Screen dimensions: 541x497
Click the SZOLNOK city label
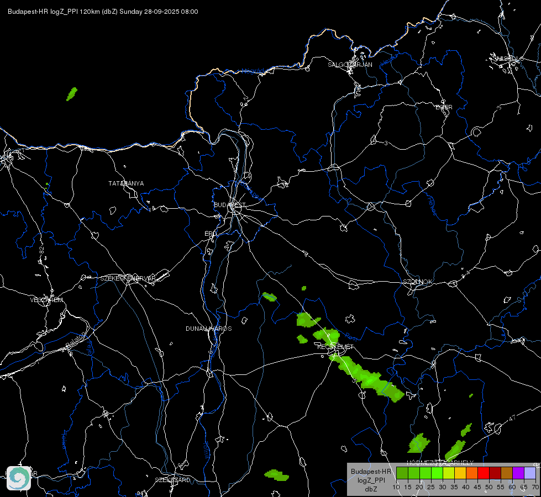417,282
